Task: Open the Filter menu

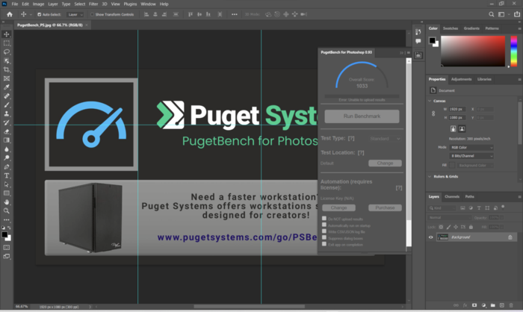Action: coord(93,4)
